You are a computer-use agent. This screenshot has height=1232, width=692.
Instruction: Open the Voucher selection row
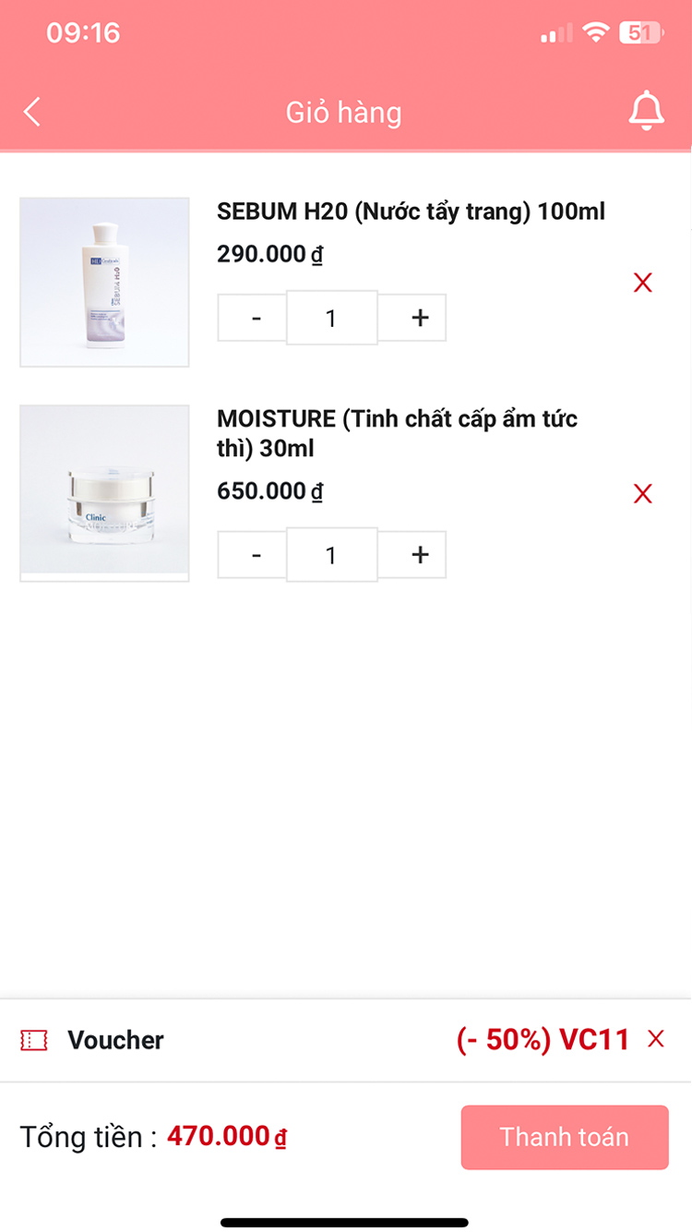pos(346,1040)
